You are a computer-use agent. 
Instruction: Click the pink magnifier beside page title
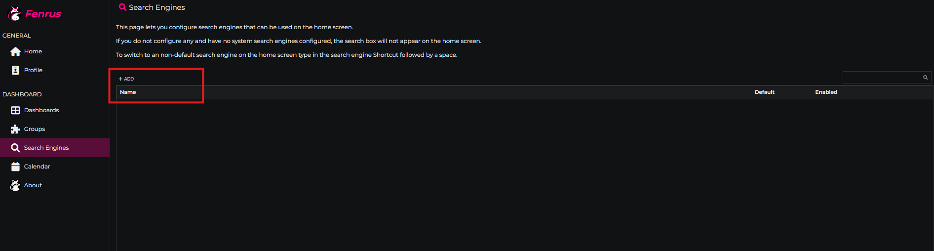point(122,7)
